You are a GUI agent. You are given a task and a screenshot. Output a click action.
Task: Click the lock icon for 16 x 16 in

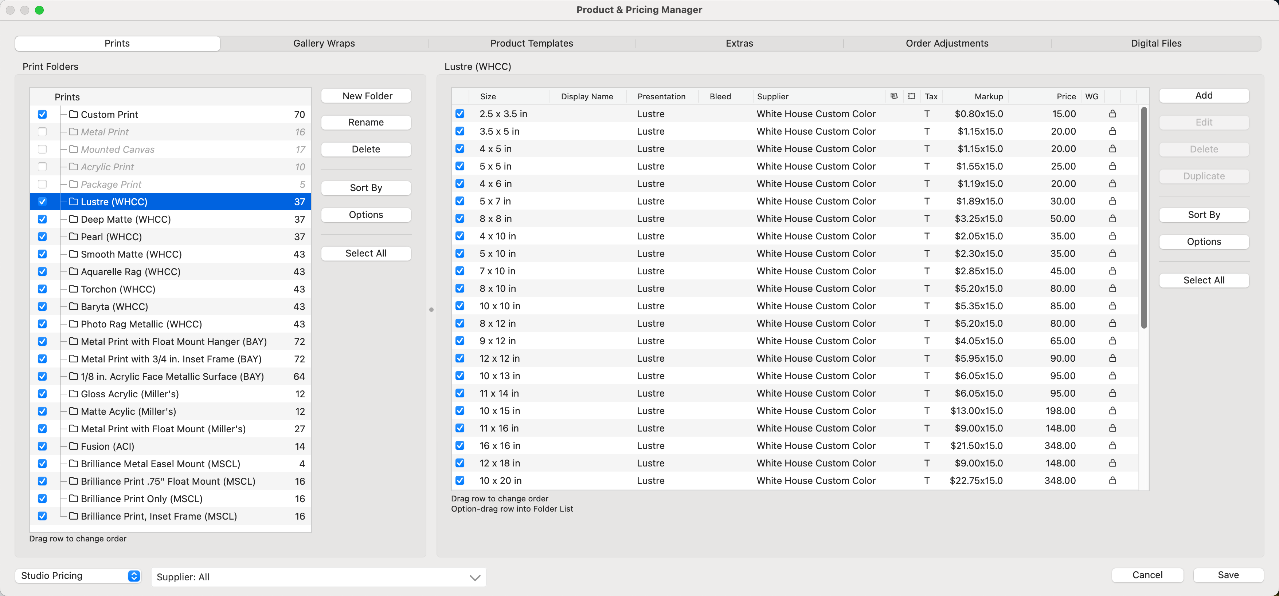[1113, 446]
